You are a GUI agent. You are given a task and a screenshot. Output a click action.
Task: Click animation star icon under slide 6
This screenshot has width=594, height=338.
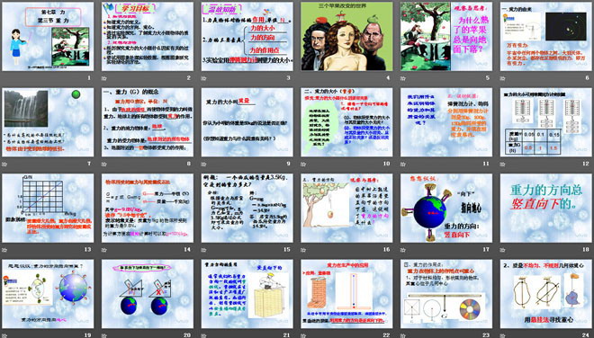pos(503,78)
